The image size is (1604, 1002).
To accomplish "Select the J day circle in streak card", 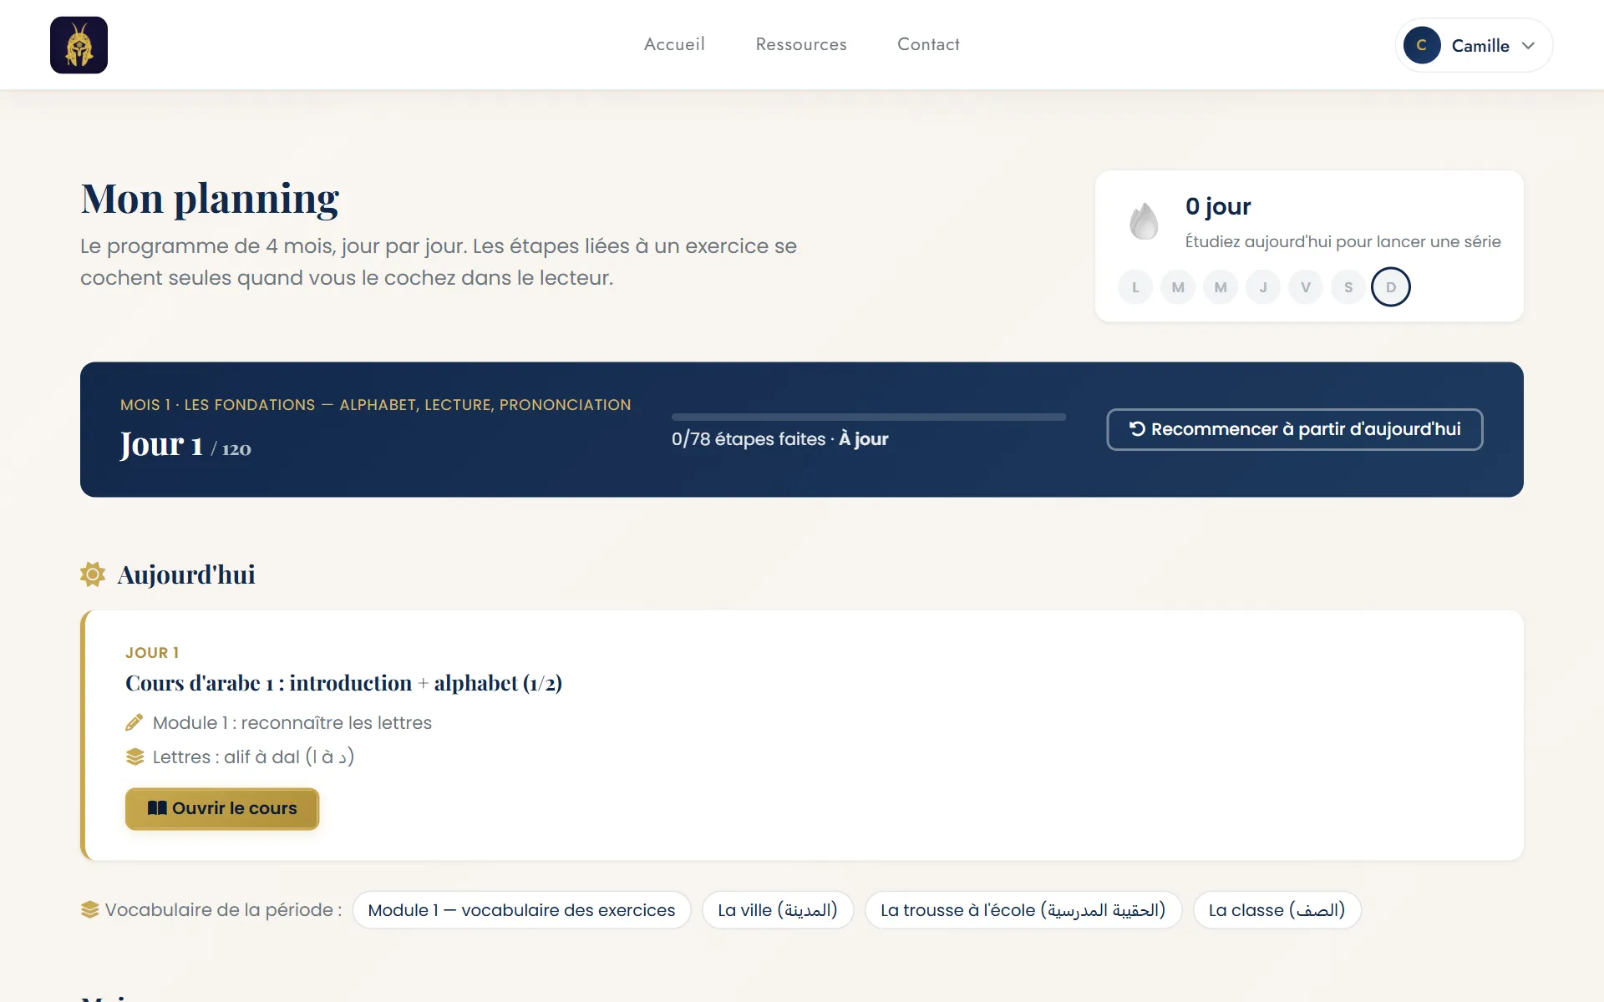I will click(1263, 287).
